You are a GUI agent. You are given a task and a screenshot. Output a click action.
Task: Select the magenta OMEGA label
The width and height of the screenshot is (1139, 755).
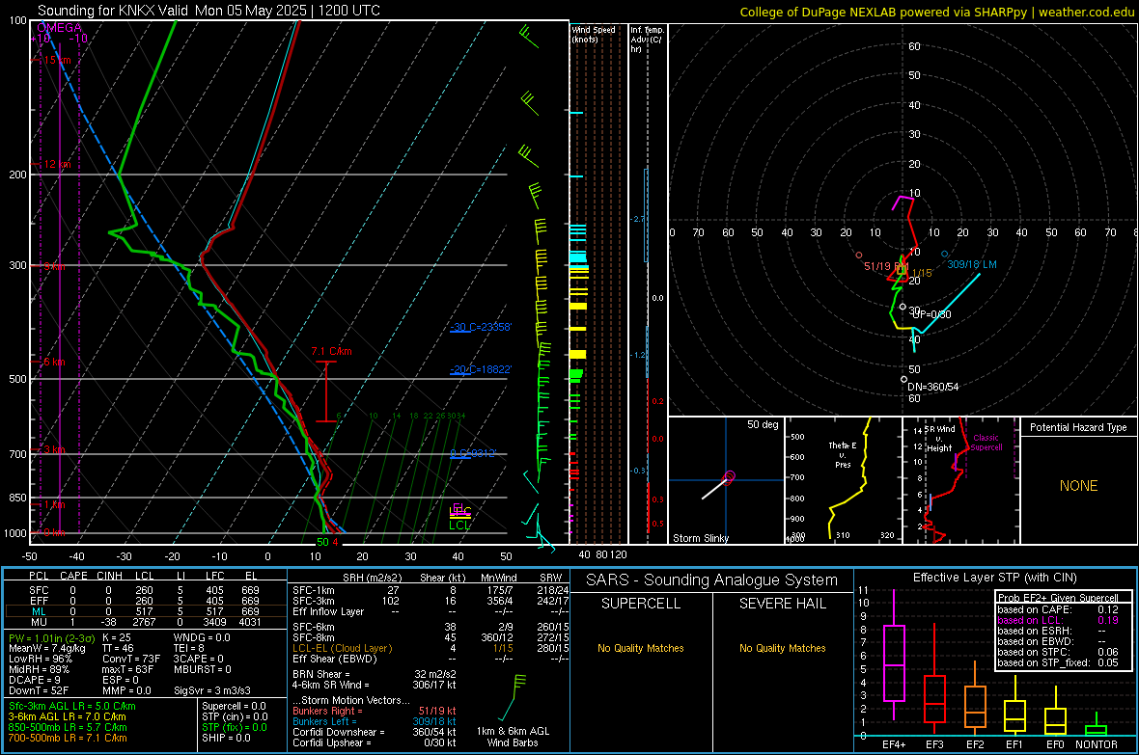click(59, 28)
